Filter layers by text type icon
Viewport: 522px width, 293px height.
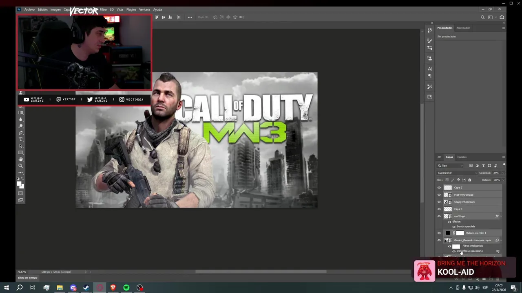(x=483, y=166)
